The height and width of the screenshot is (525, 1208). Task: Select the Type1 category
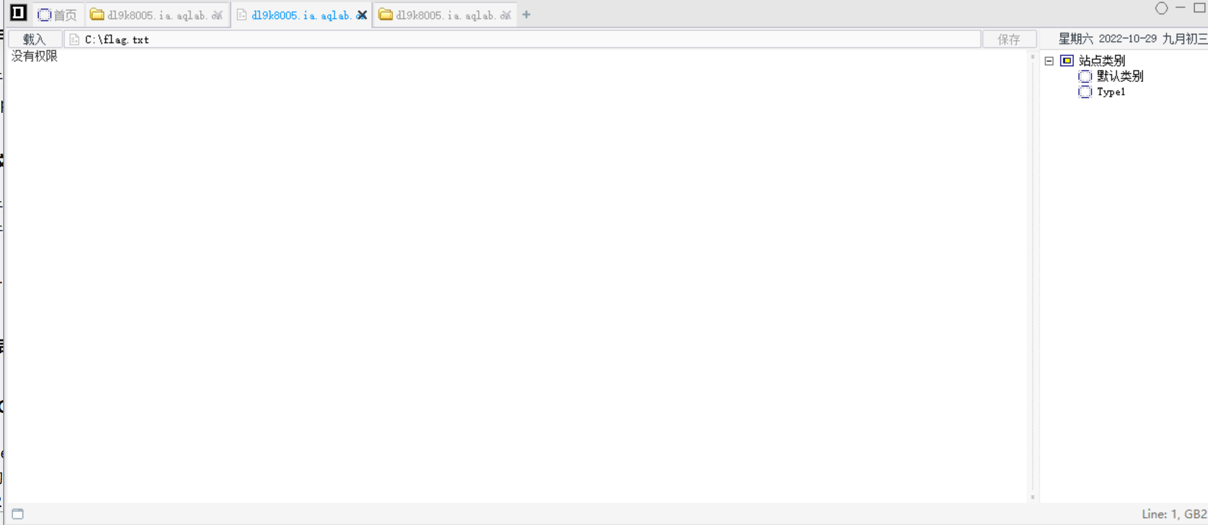point(1111,92)
